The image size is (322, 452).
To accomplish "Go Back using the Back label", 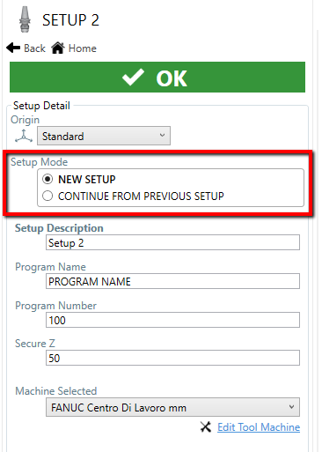I will tap(34, 48).
